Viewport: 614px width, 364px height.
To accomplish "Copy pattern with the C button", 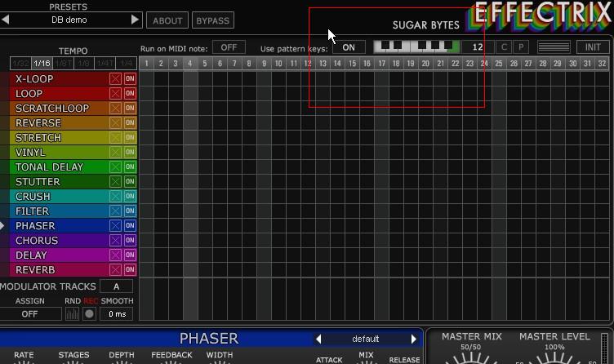I will pos(504,47).
